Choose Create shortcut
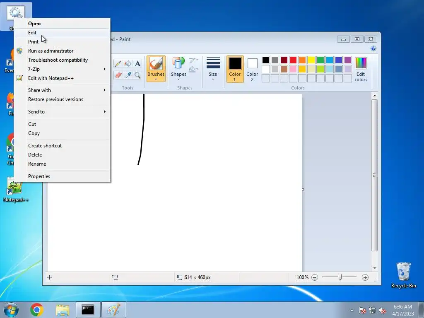Screen dimensions: 424x318 click(62, 145)
